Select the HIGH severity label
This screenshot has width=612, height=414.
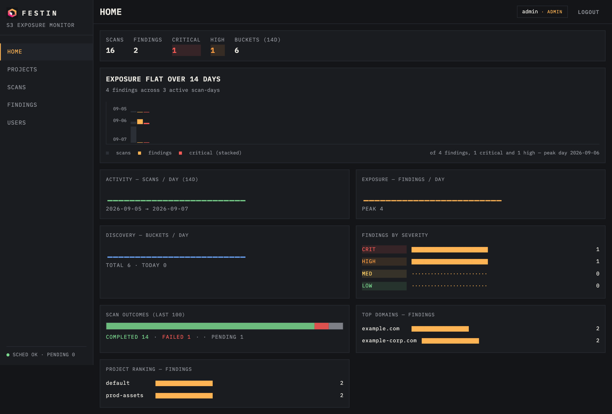tap(384, 262)
